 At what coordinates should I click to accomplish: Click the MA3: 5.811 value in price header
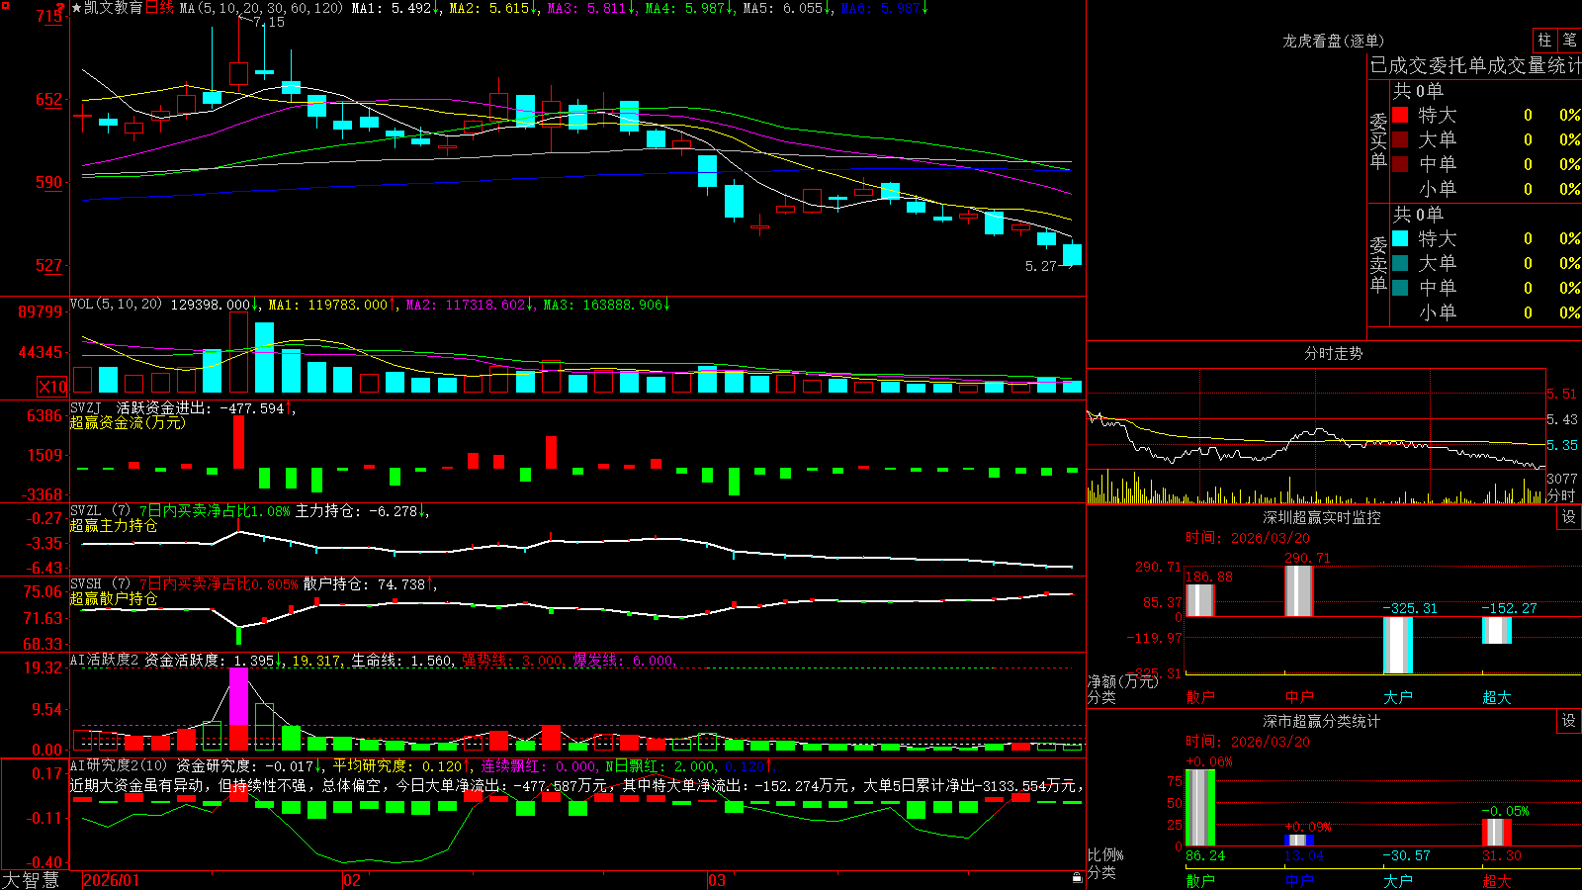tap(591, 8)
